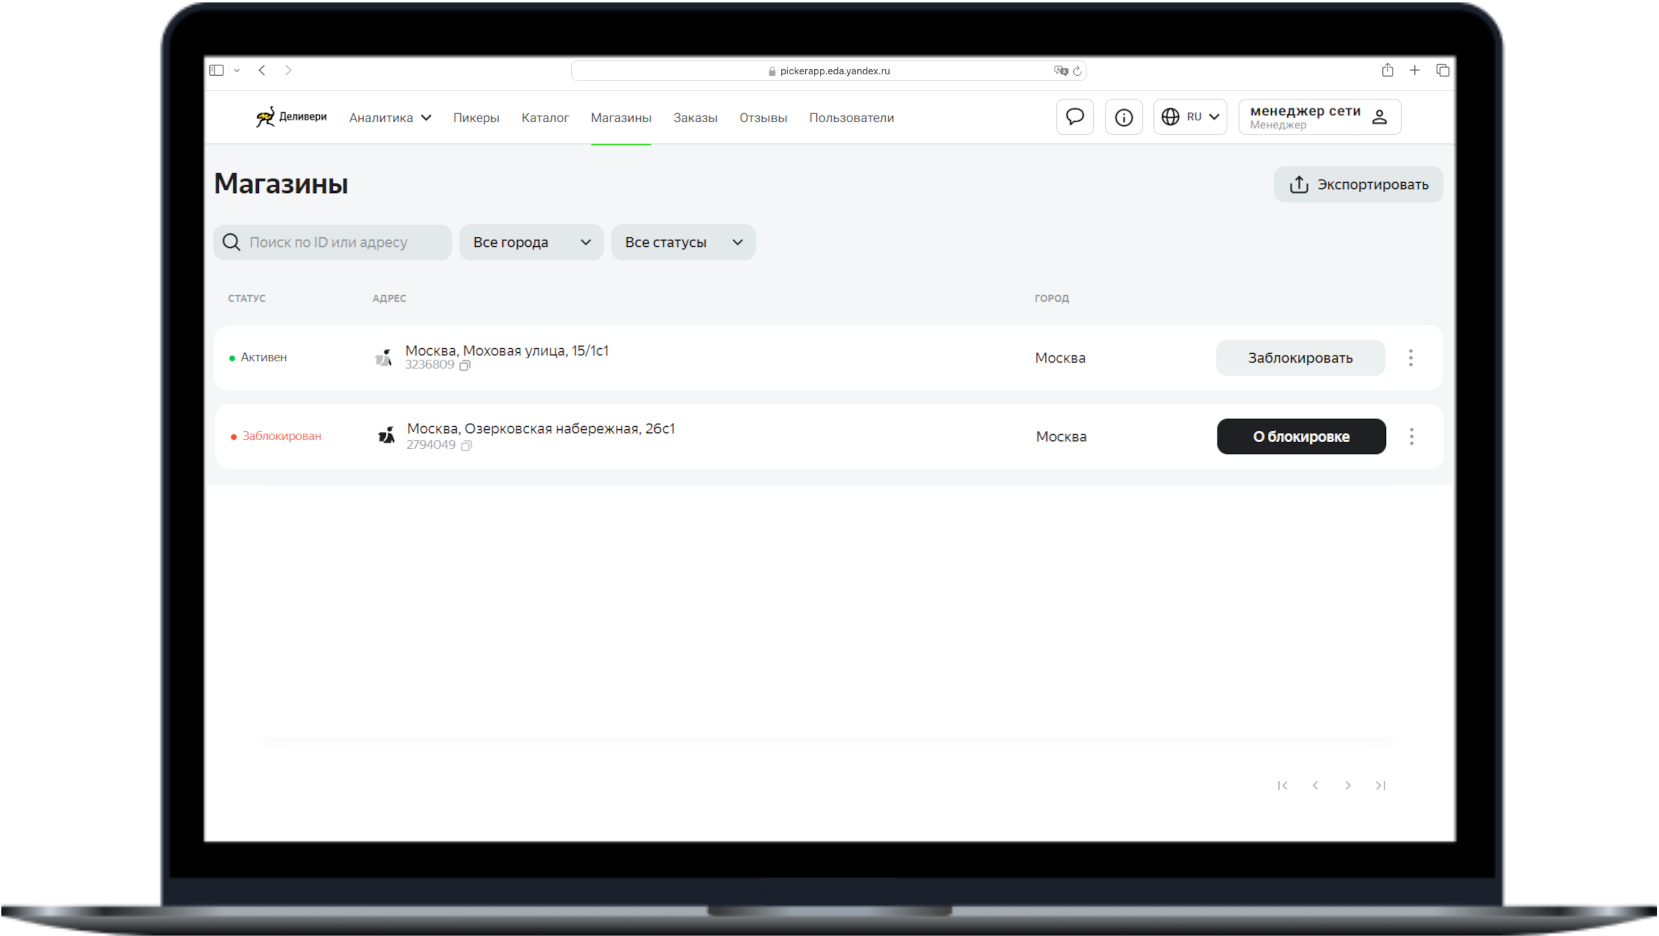Open the Заказы tab

coord(696,118)
